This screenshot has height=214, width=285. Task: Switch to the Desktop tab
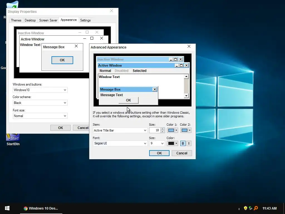coord(30,20)
